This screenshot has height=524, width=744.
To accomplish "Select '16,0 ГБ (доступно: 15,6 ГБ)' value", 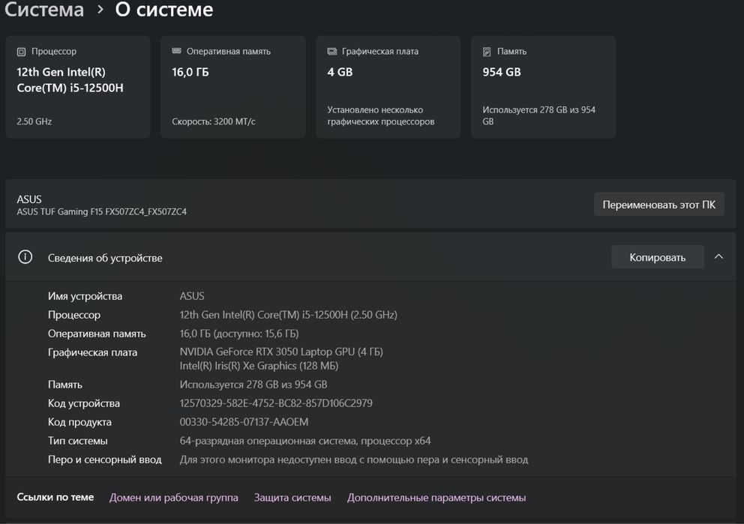I will coord(239,334).
